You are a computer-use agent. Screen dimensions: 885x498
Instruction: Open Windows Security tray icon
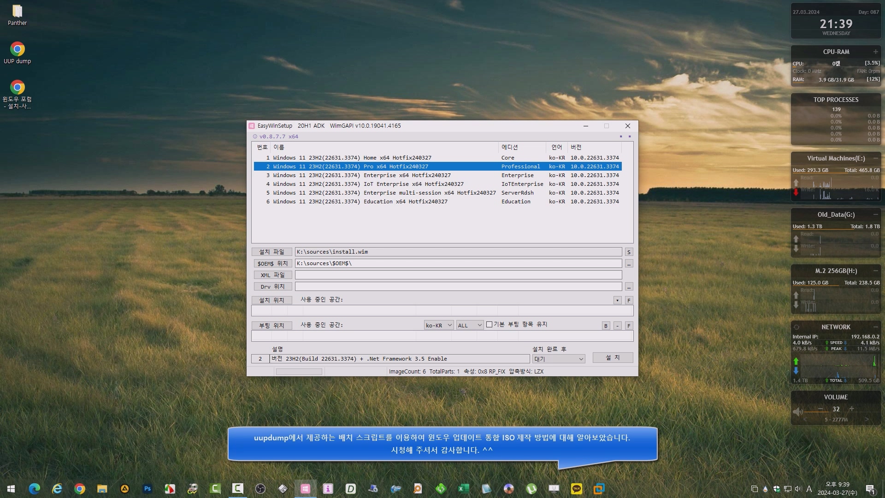pos(777,489)
